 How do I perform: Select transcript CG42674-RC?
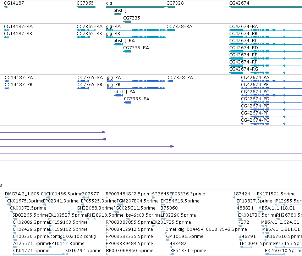[243, 41]
